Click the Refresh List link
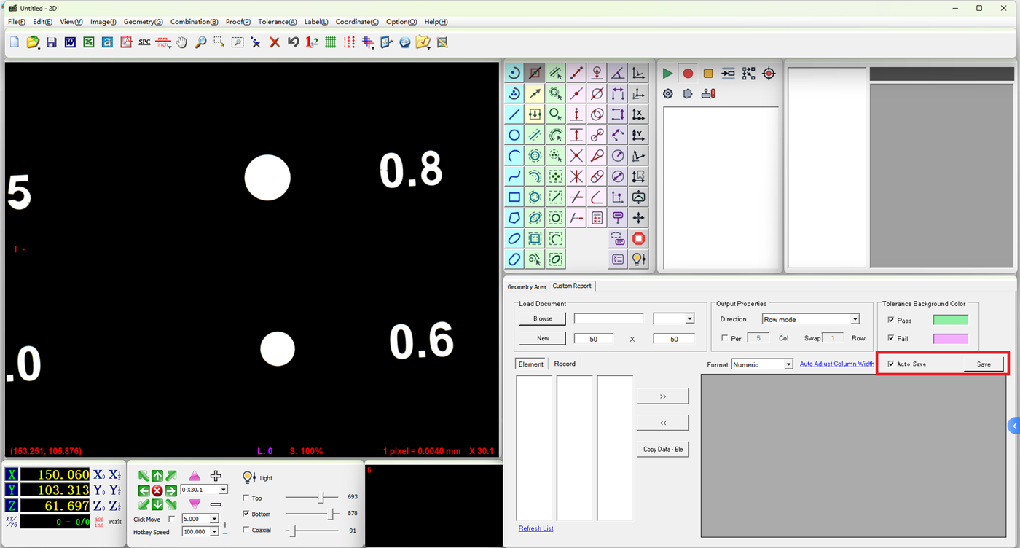The image size is (1020, 548). (x=535, y=528)
